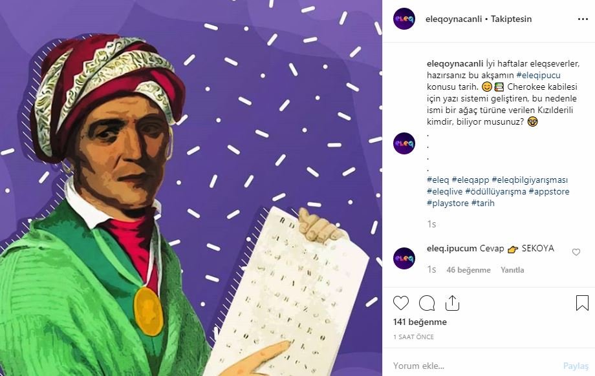Open the #appstore hashtag

click(x=549, y=191)
